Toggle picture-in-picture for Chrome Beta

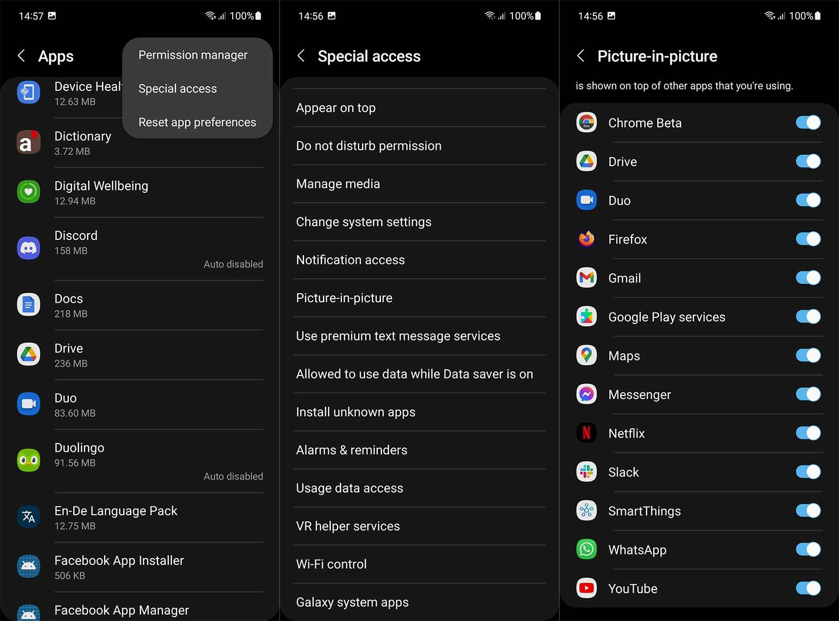pyautogui.click(x=808, y=122)
